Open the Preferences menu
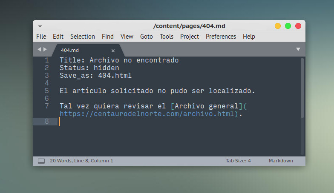Image resolution: width=334 pixels, height=193 pixels. click(221, 37)
